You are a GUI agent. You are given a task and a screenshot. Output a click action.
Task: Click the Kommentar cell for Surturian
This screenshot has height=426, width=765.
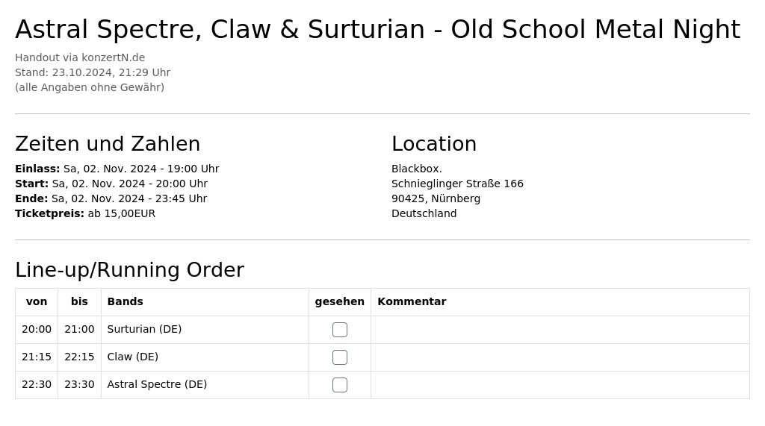point(560,330)
